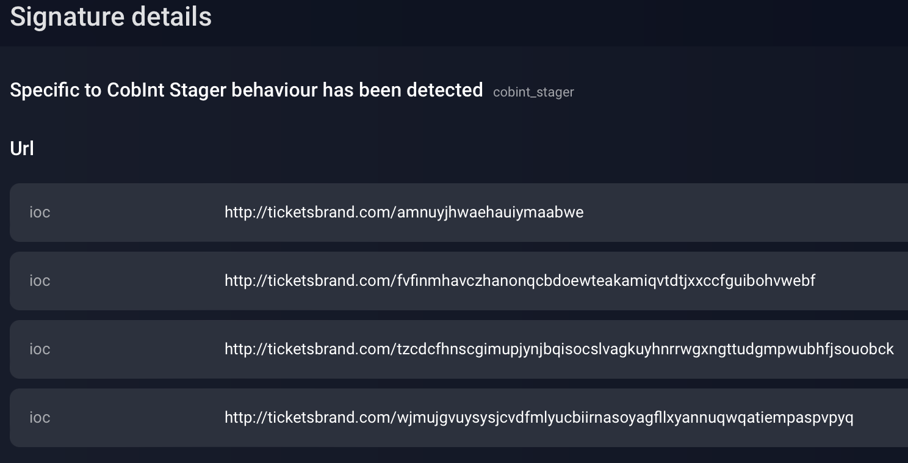The height and width of the screenshot is (463, 908).
Task: Select the ioc row card ending in bohvwebf
Action: 459,281
